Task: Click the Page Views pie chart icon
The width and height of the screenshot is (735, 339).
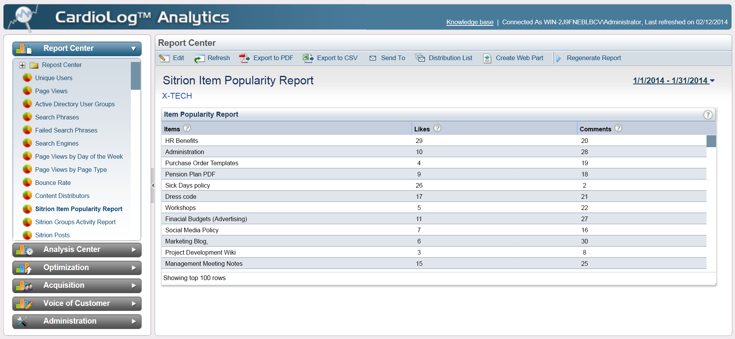Action: point(27,91)
